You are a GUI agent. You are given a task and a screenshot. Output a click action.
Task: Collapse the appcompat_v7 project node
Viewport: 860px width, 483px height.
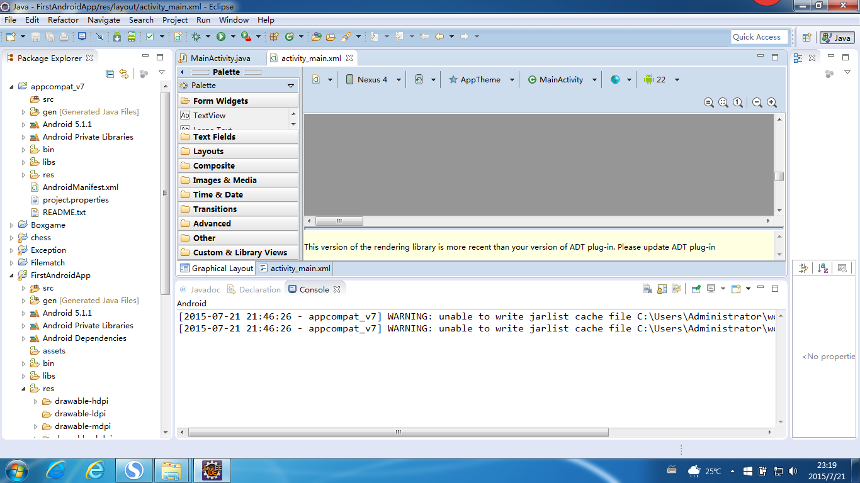[12, 86]
